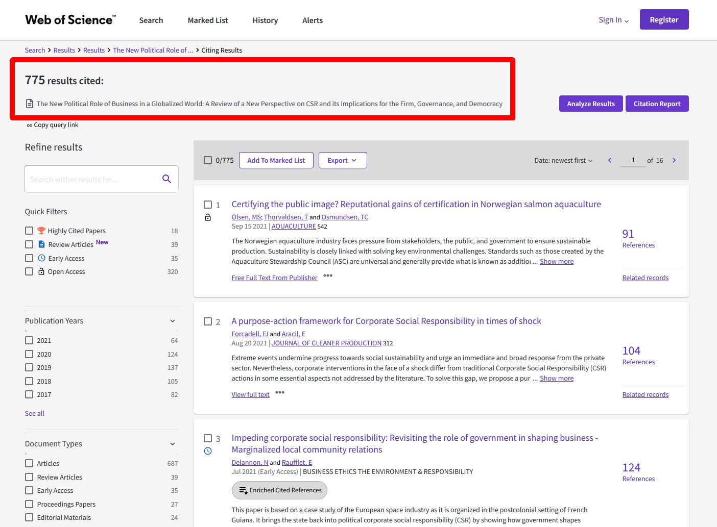Image resolution: width=717 pixels, height=527 pixels.
Task: Check the 2021 publication year box
Action: (29, 340)
